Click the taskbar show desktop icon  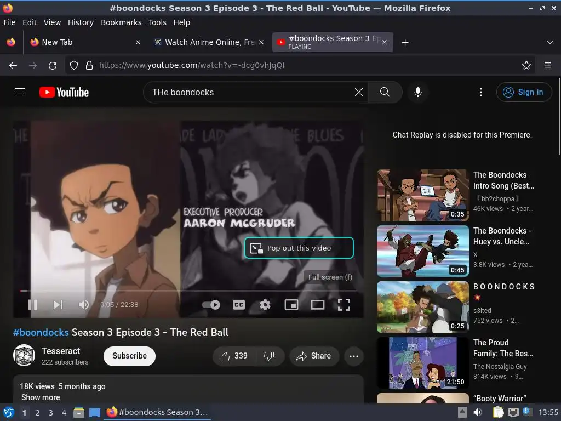click(94, 412)
